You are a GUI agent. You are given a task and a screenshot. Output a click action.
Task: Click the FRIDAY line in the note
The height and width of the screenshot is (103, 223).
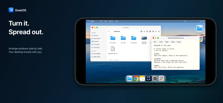click(157, 54)
